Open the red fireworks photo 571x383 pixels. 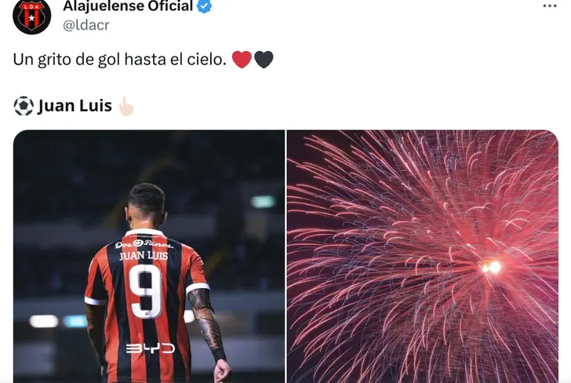click(423, 256)
